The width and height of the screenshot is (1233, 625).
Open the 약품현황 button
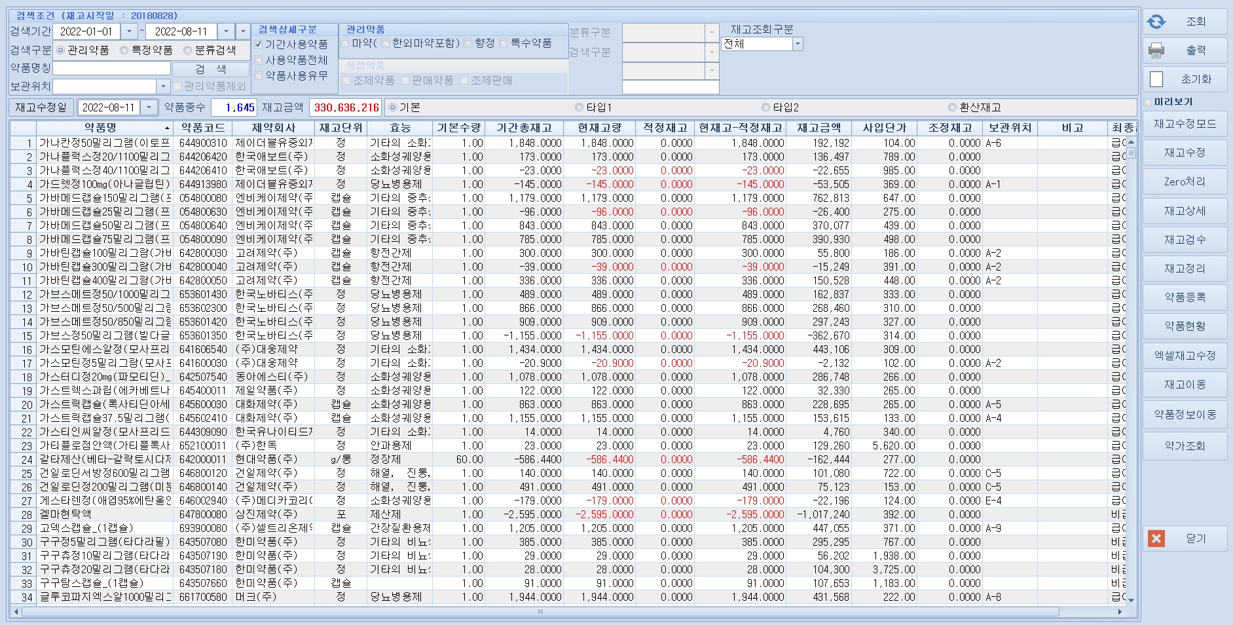tap(1185, 326)
